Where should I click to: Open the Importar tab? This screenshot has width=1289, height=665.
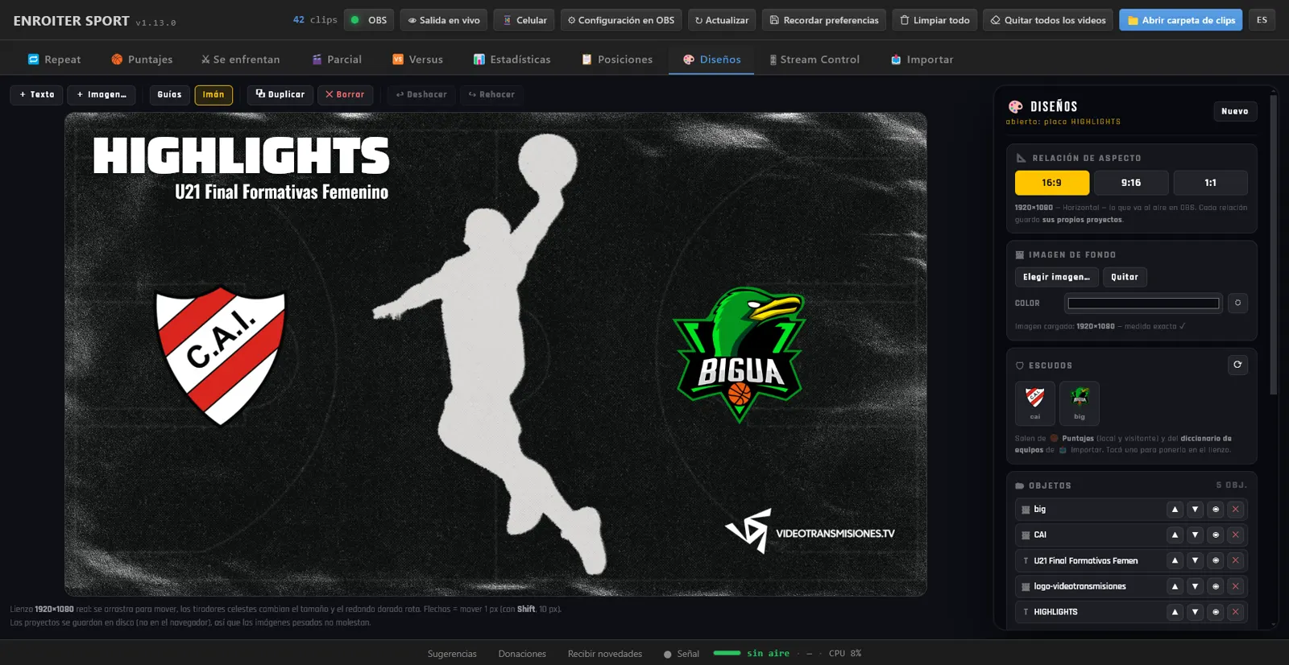(x=922, y=60)
